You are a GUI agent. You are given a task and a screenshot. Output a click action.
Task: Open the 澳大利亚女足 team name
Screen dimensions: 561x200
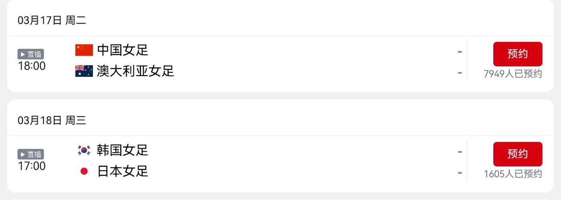coord(135,71)
